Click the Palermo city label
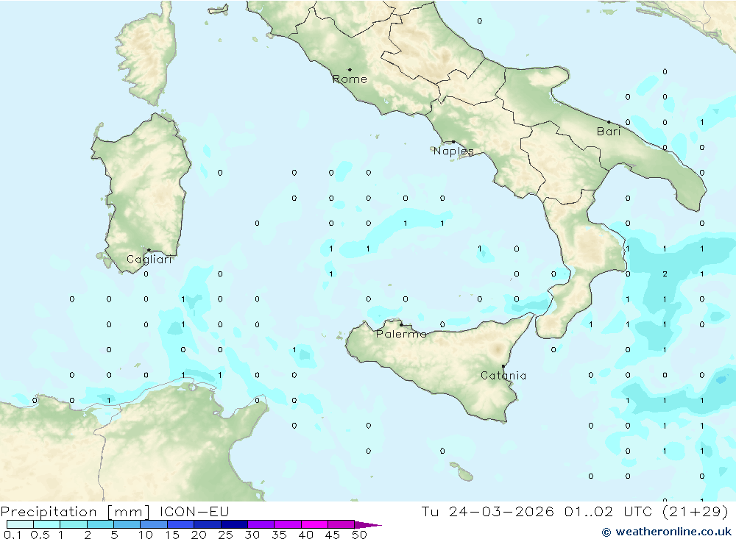The height and width of the screenshot is (539, 736). pos(401,334)
